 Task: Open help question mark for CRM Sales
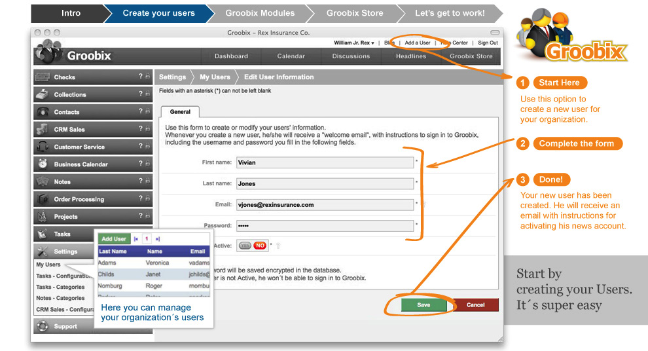point(141,128)
